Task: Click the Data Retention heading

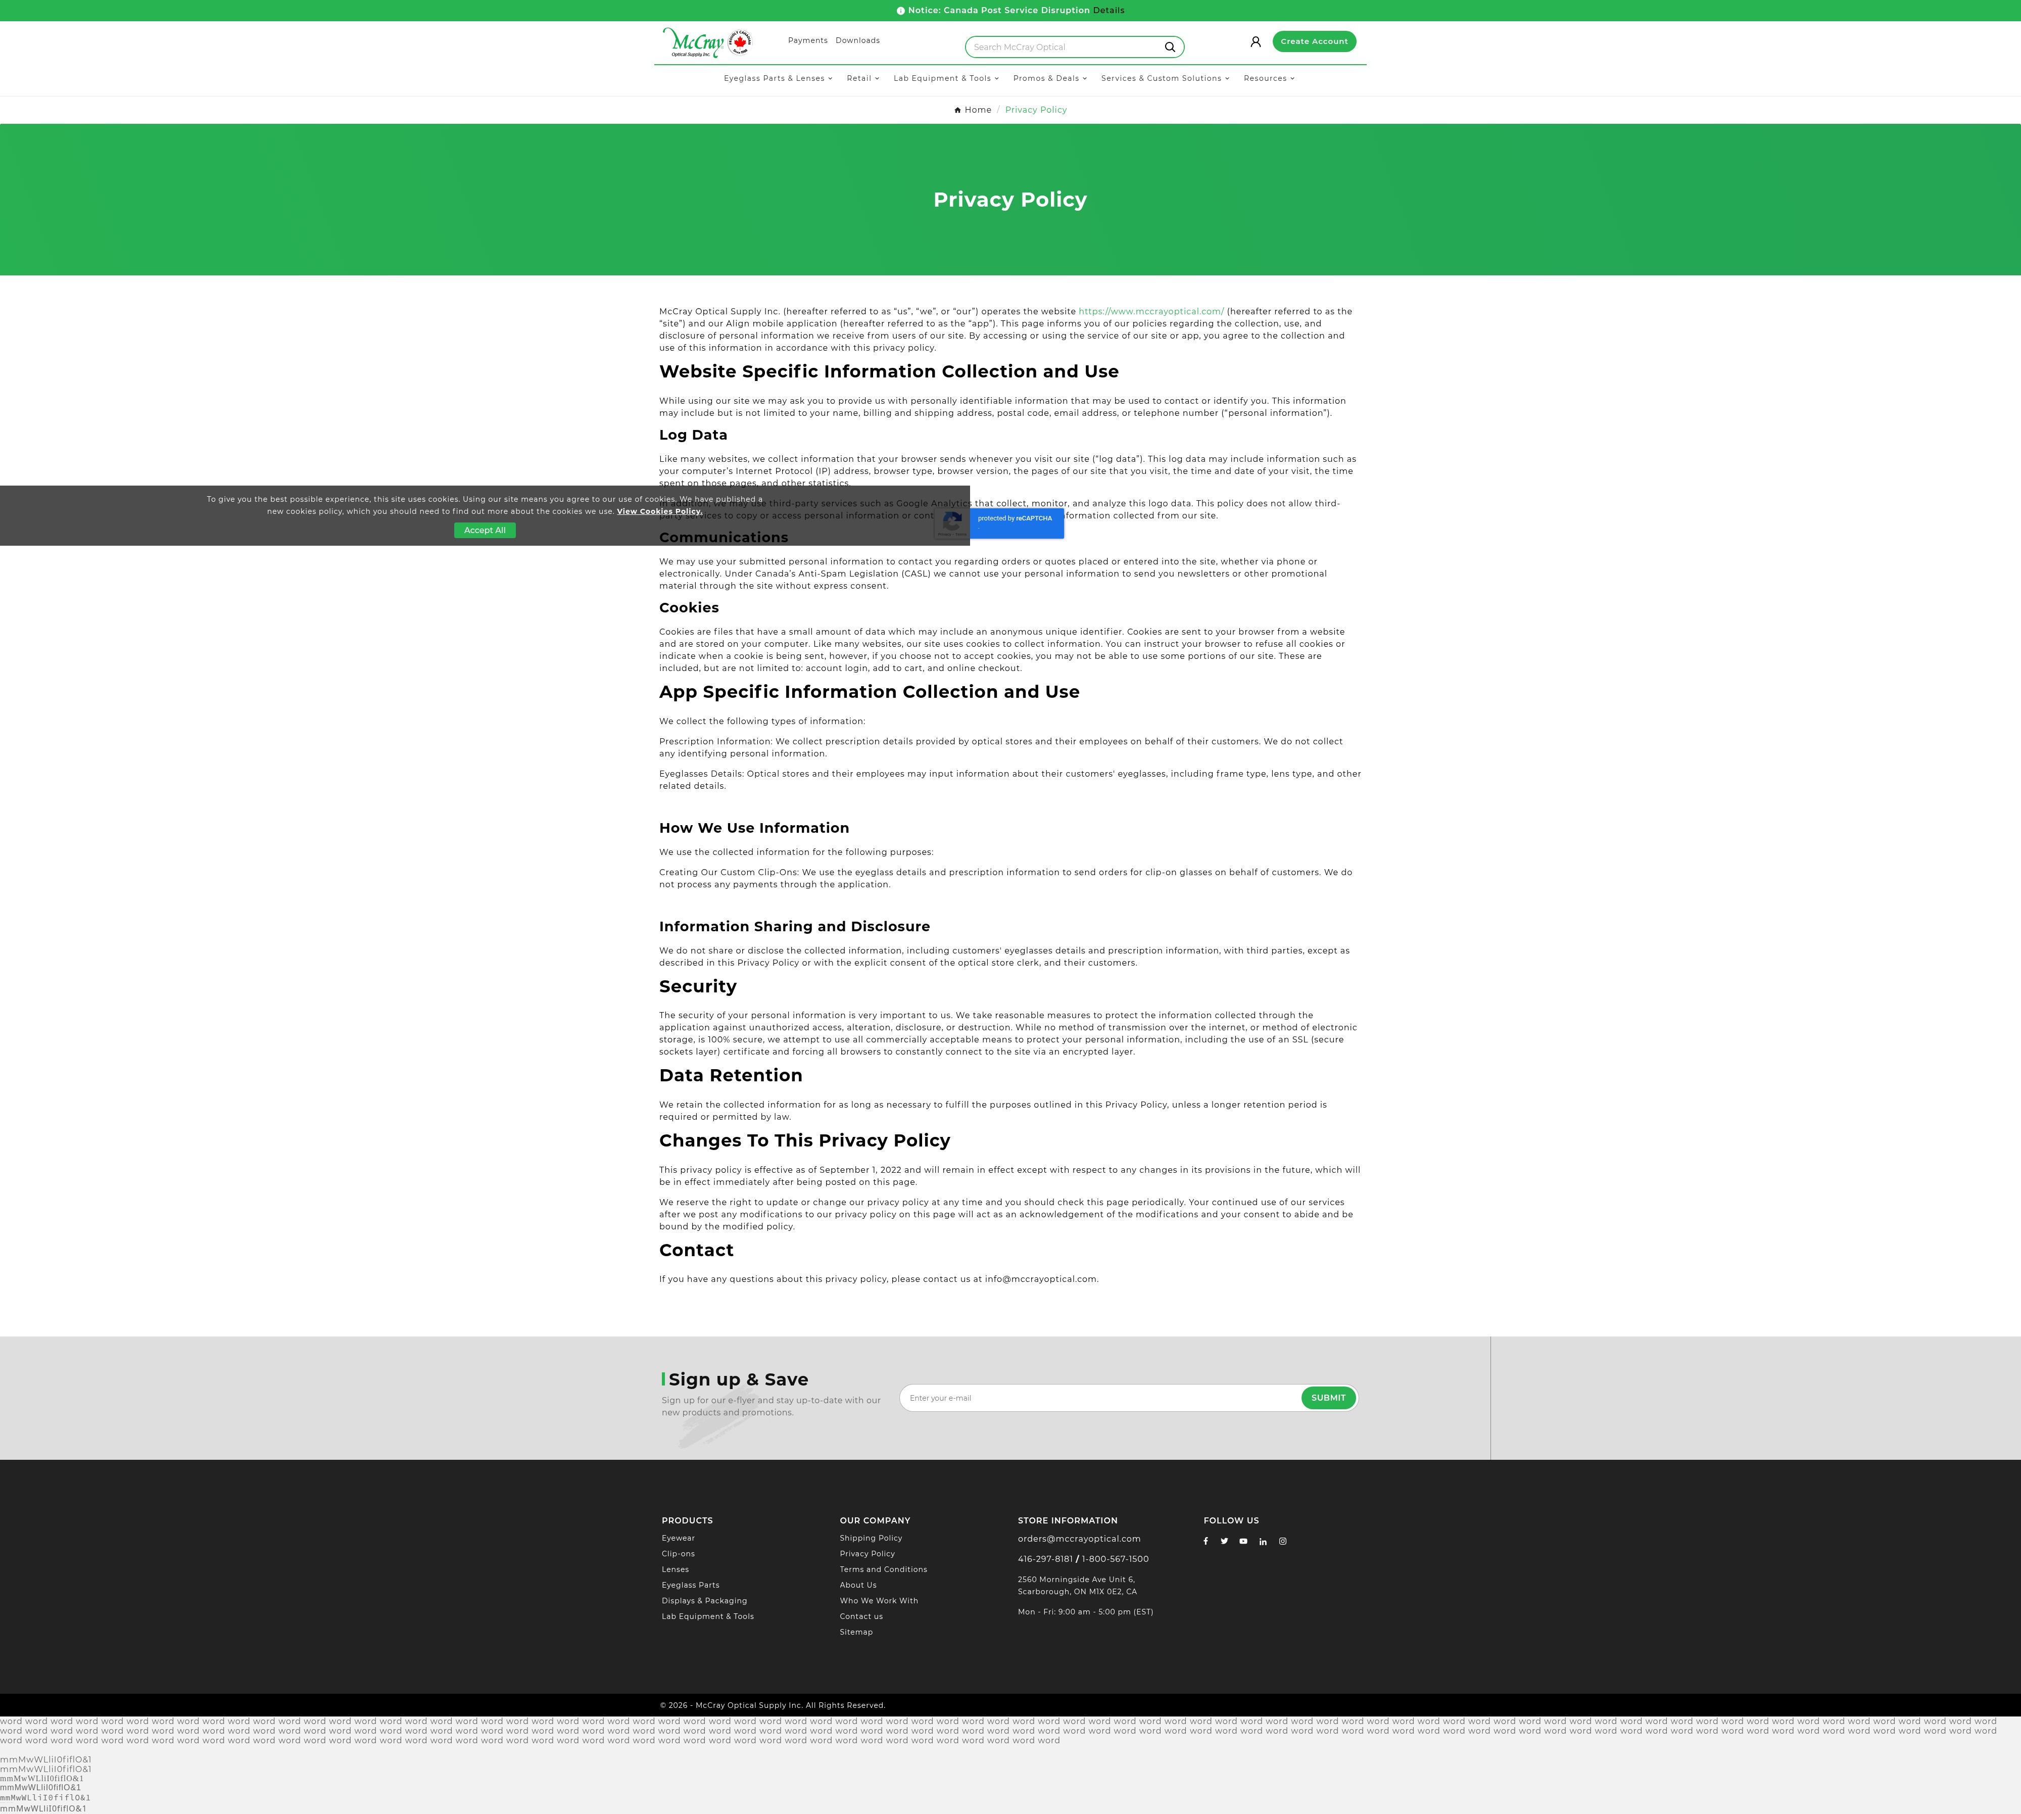Action: pyautogui.click(x=731, y=1075)
